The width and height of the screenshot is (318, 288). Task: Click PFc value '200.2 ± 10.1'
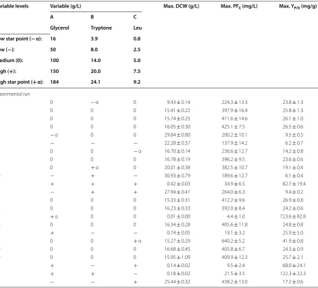[x=234, y=135]
